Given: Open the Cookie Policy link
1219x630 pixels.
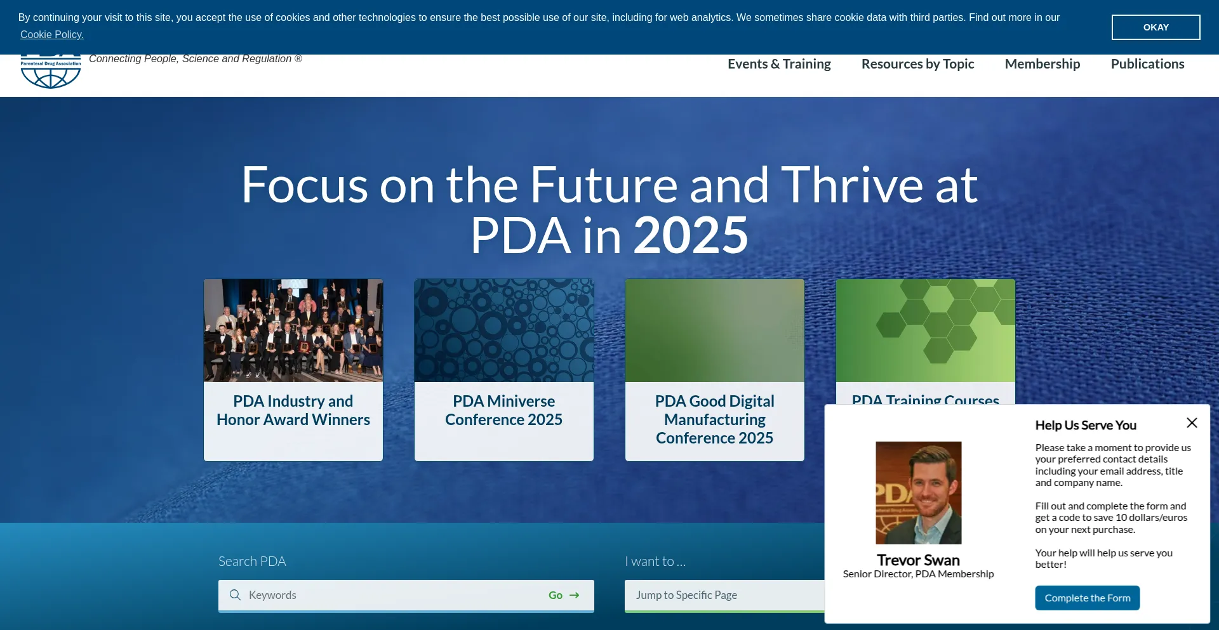Looking at the screenshot, I should click(x=52, y=35).
